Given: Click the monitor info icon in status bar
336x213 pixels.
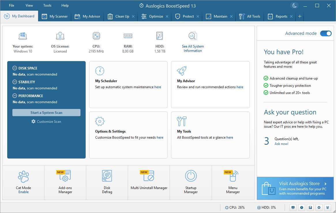Looking at the screenshot, I should (293, 208).
